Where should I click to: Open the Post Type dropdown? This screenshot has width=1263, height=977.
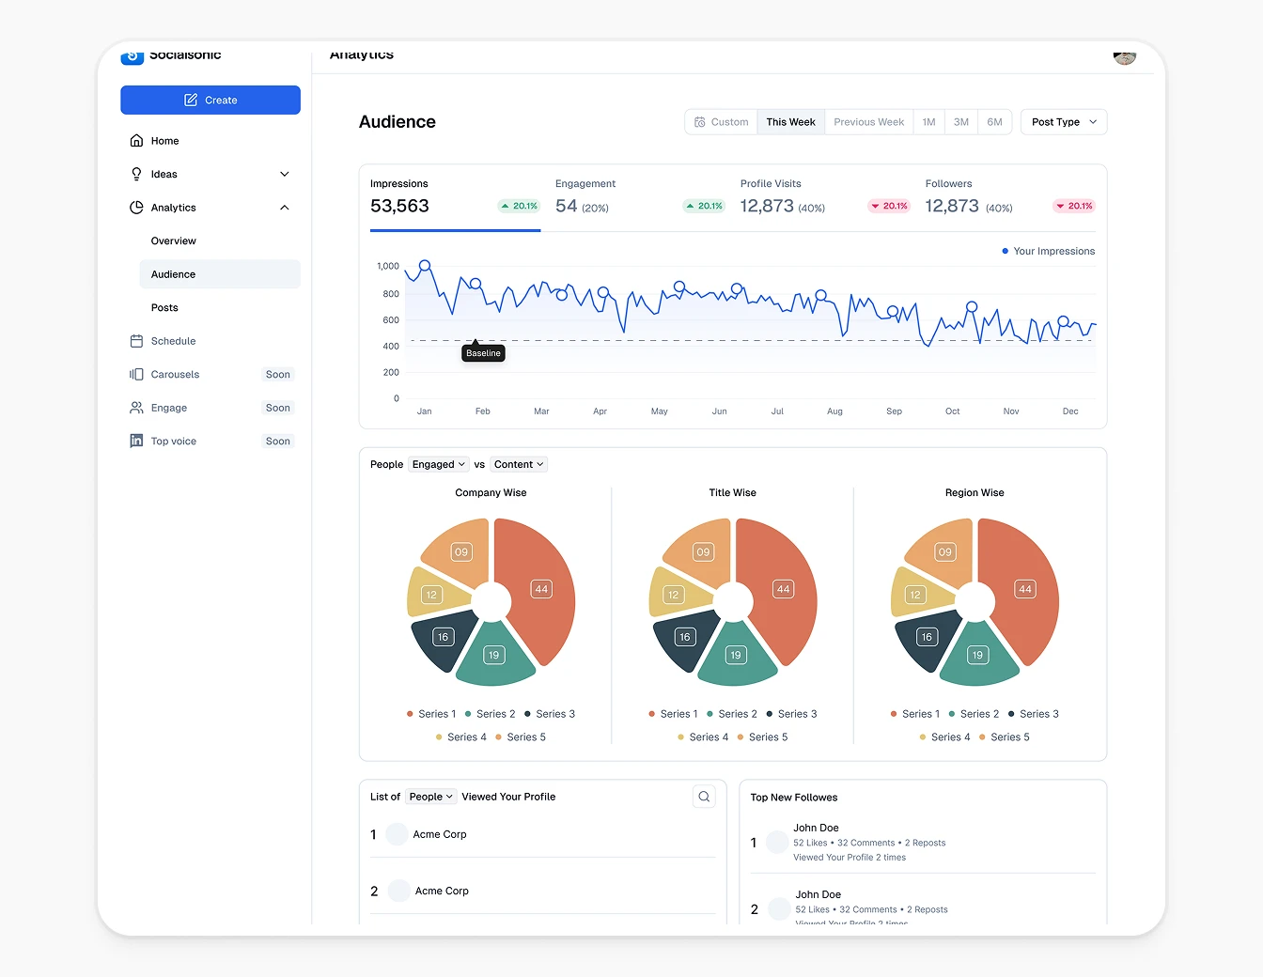[1063, 121]
